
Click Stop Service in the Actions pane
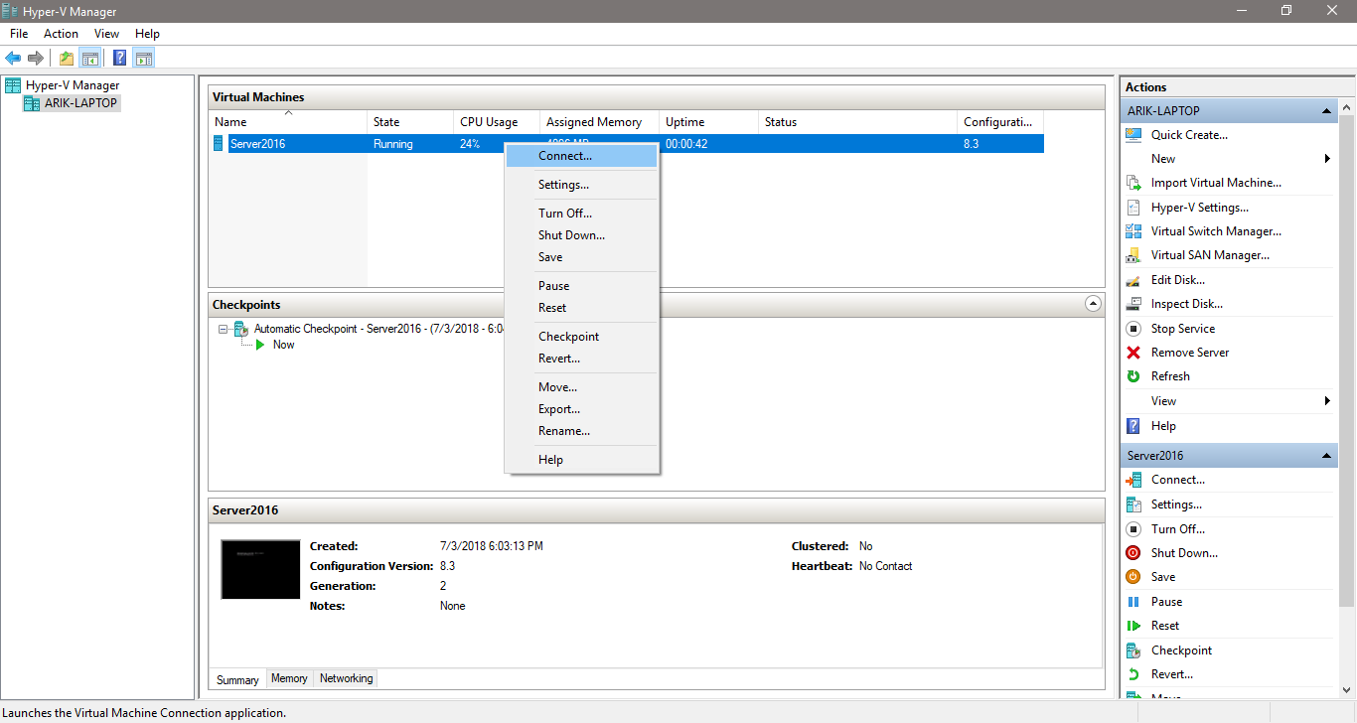point(1183,329)
